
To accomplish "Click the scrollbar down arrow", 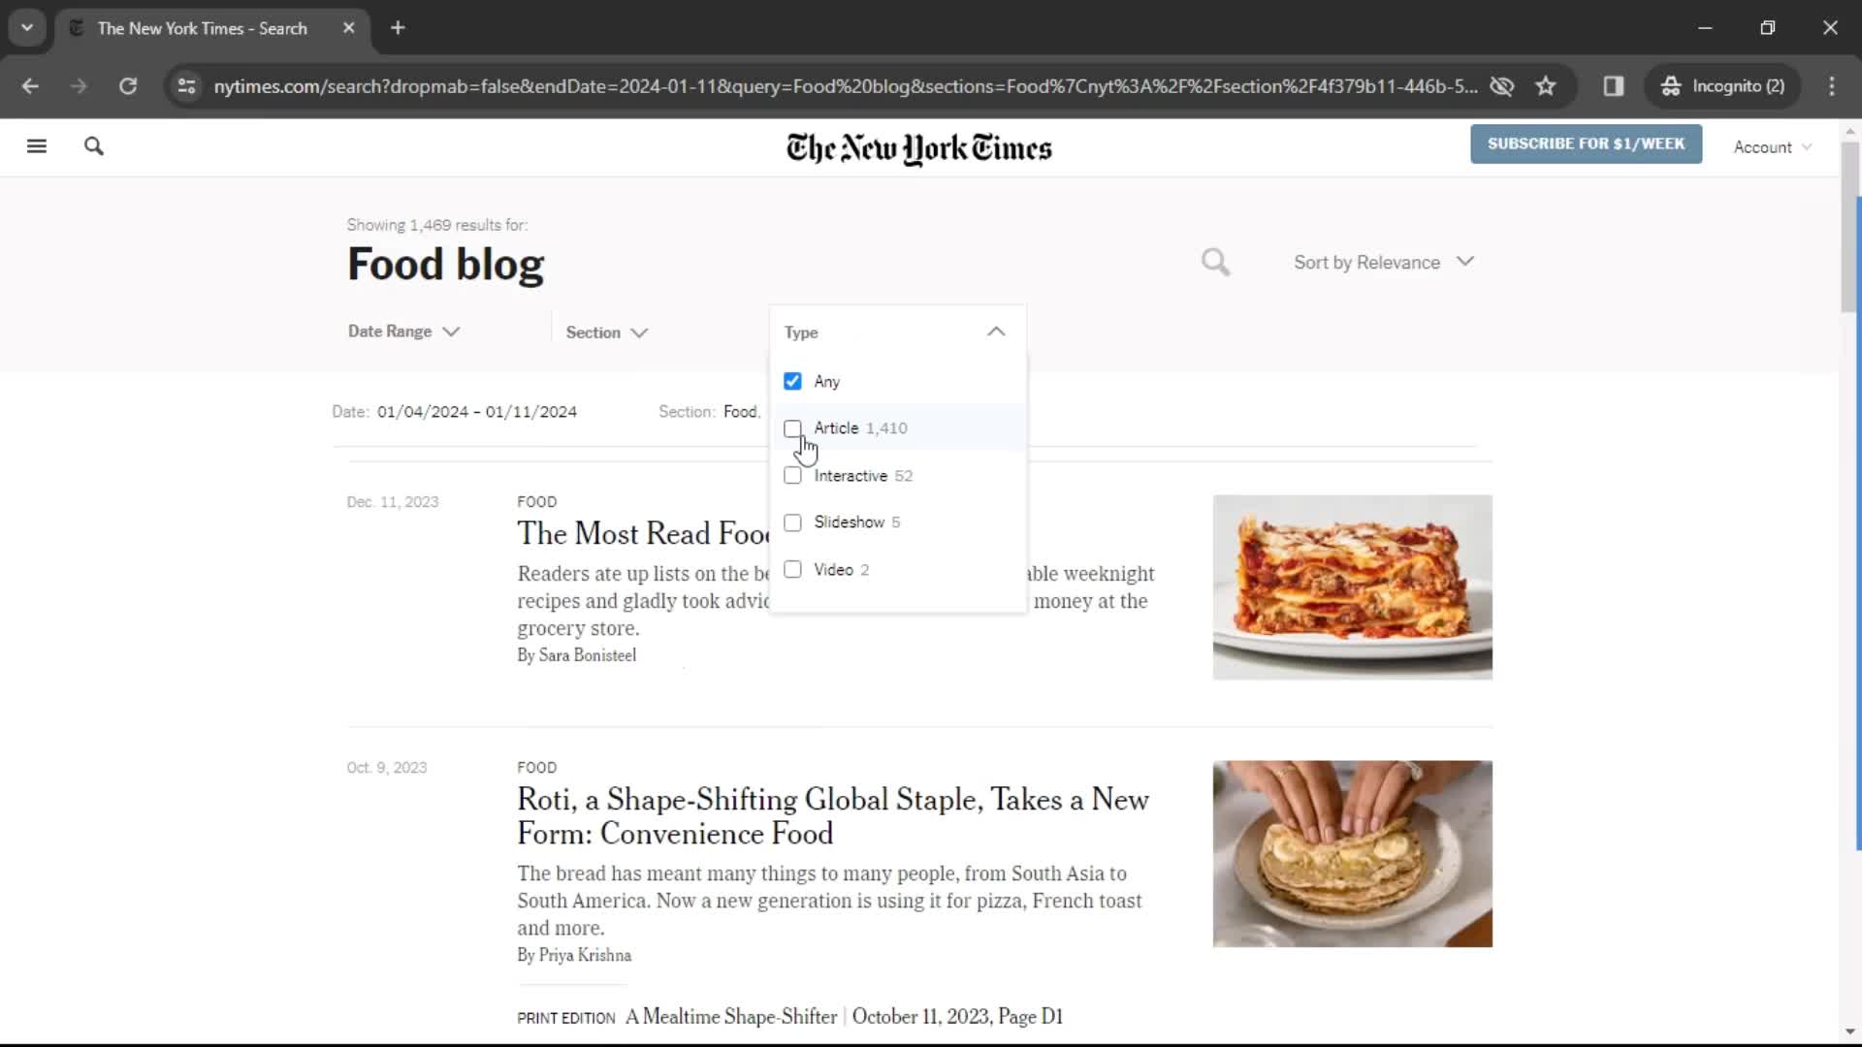I will pos(1850,1032).
